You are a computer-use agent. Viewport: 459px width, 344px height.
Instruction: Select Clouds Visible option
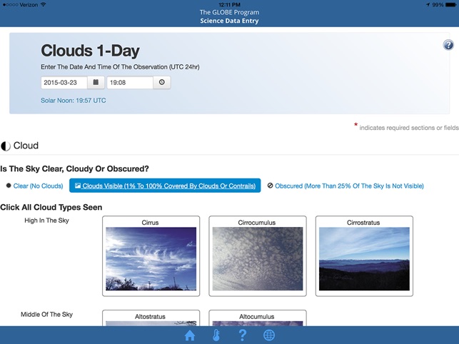tap(165, 186)
